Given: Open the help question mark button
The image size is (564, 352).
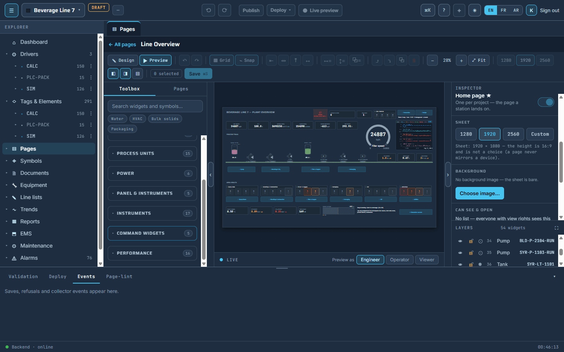Looking at the screenshot, I should click(444, 11).
